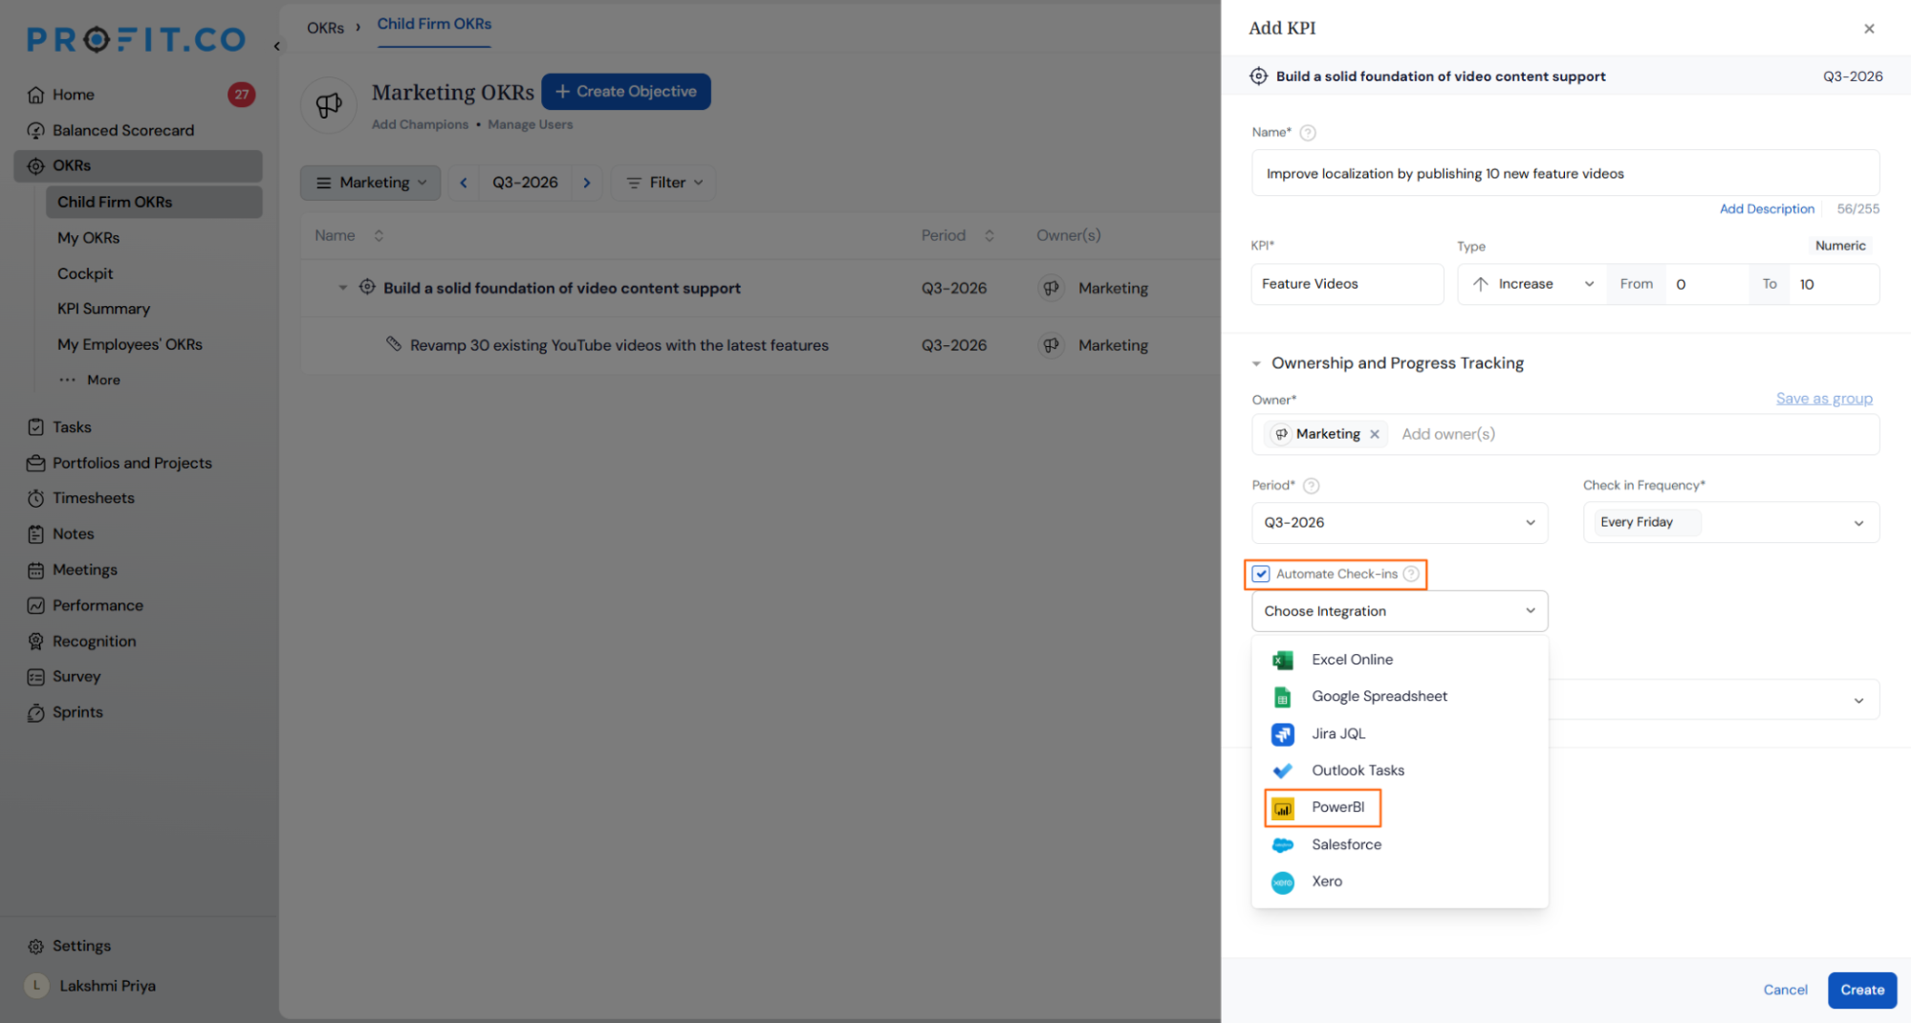Screen dimensions: 1911x1023
Task: Open the Filter dropdown
Action: tap(663, 183)
